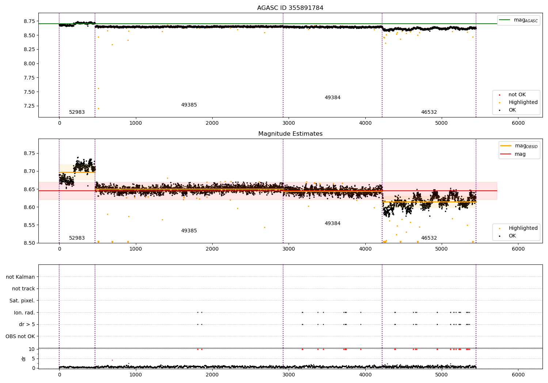Click the 'not track' row label
548x383 pixels.
point(23,289)
